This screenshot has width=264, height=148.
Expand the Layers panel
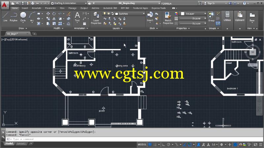pos(117,28)
